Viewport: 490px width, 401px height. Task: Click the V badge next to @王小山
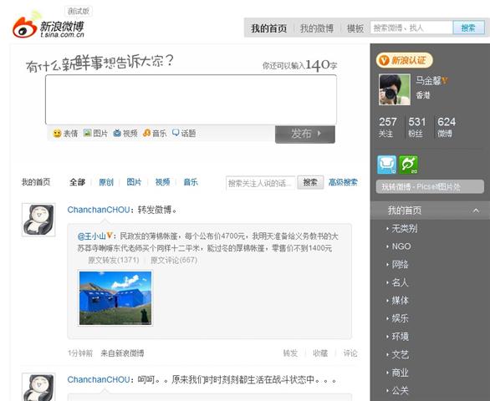[x=110, y=236]
